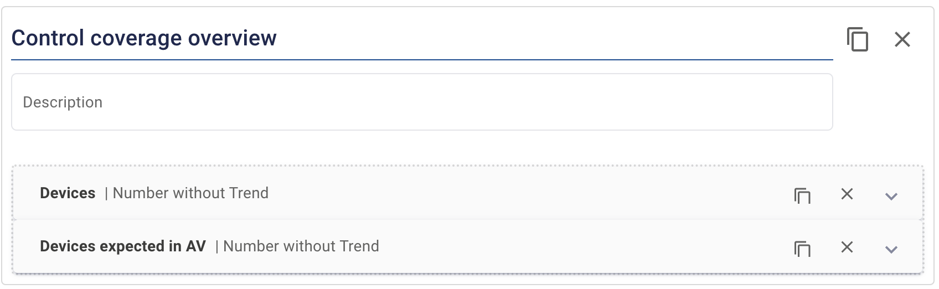Click the separator bar after Devices label
The height and width of the screenshot is (289, 939).
tap(106, 193)
